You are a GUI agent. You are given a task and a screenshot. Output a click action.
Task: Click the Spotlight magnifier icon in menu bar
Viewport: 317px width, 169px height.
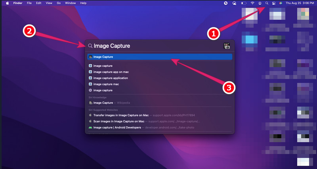[x=267, y=3]
